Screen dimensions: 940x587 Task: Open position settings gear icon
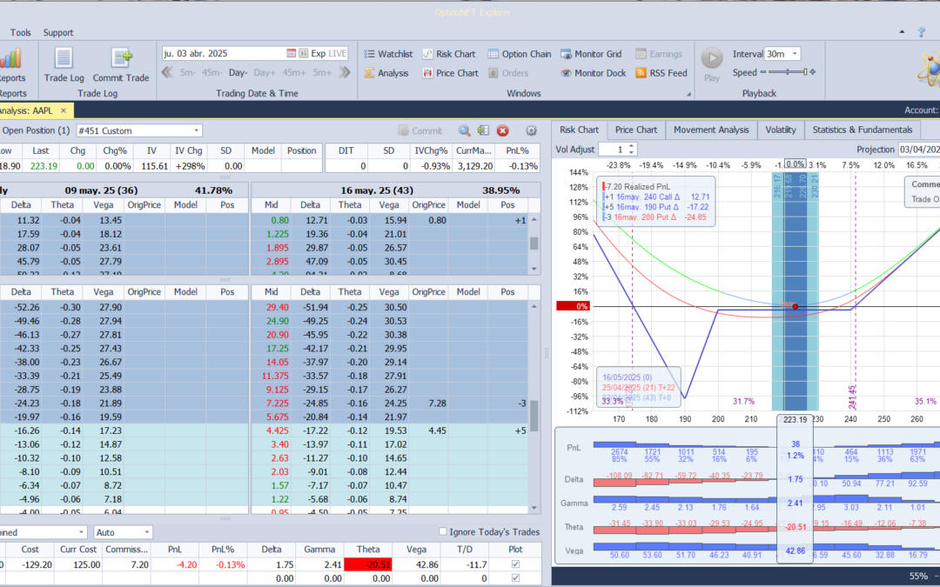531,130
